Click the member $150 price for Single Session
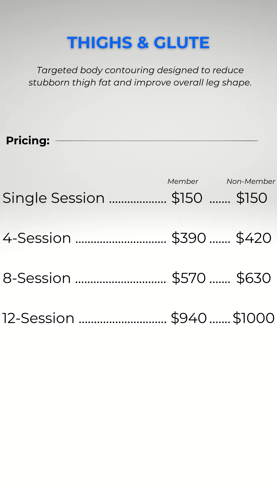277x493 pixels. click(187, 198)
